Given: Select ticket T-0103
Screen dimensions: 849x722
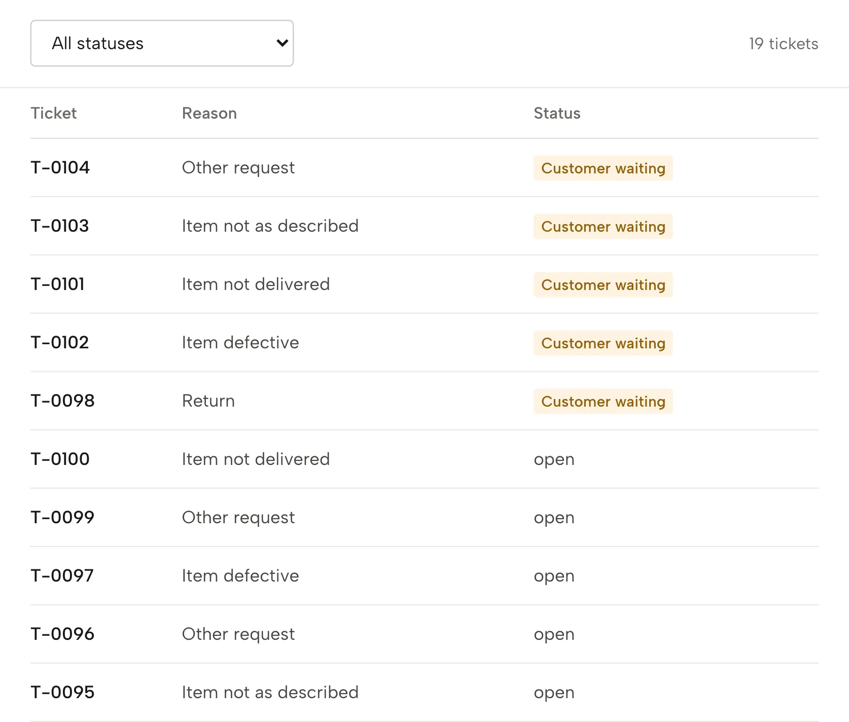Looking at the screenshot, I should coord(60,226).
